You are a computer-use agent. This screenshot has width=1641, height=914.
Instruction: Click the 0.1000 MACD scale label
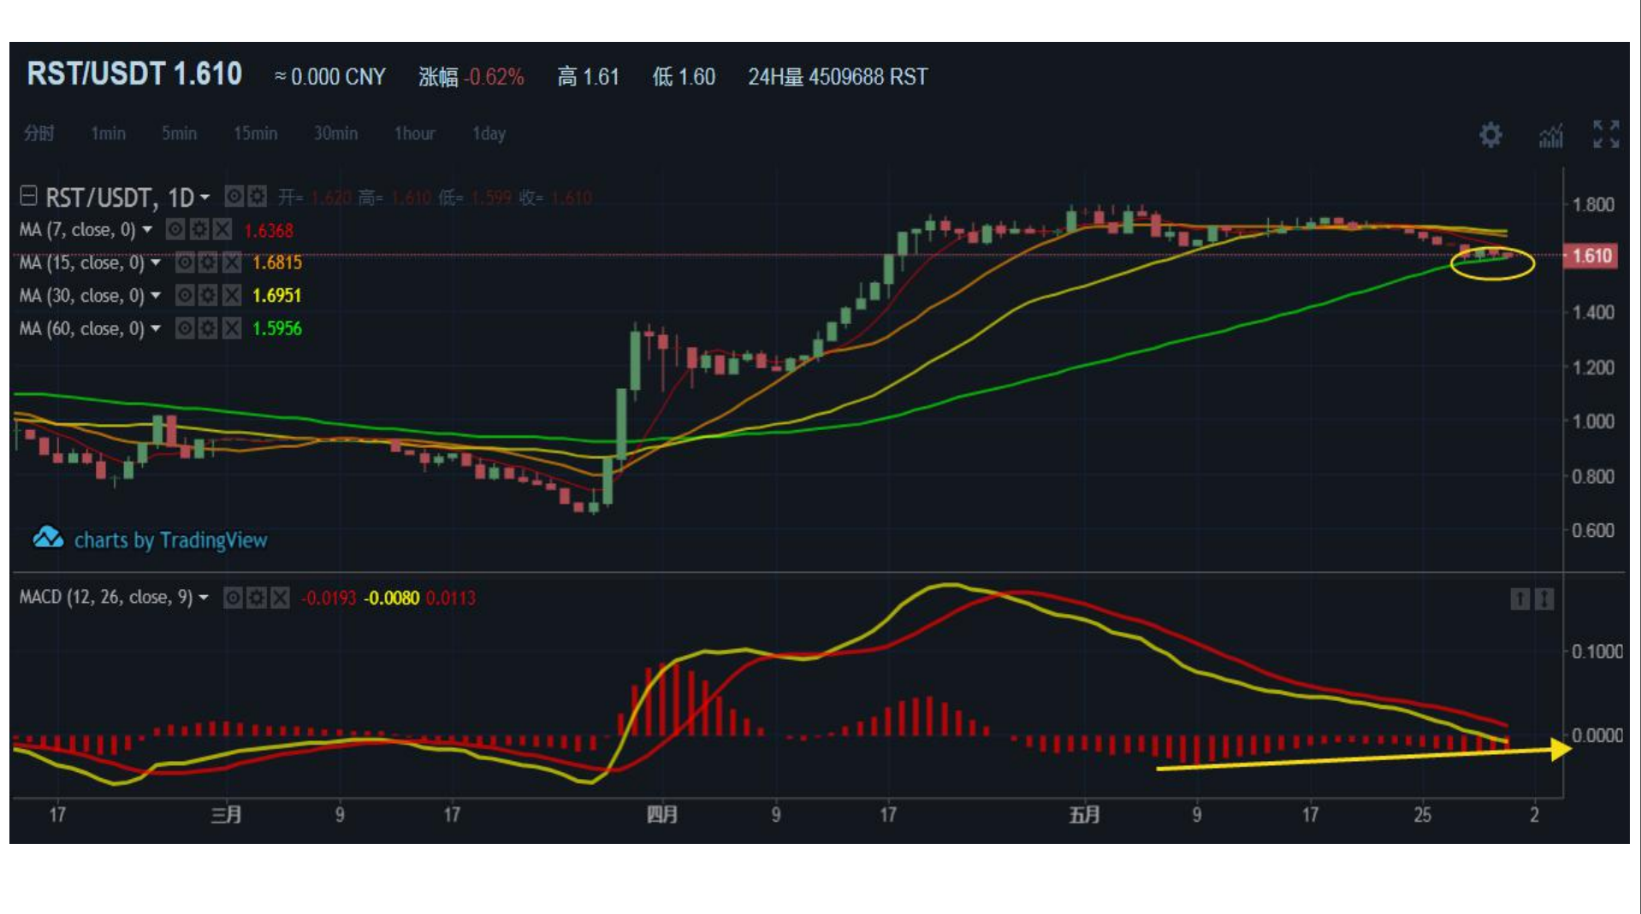click(x=1597, y=652)
